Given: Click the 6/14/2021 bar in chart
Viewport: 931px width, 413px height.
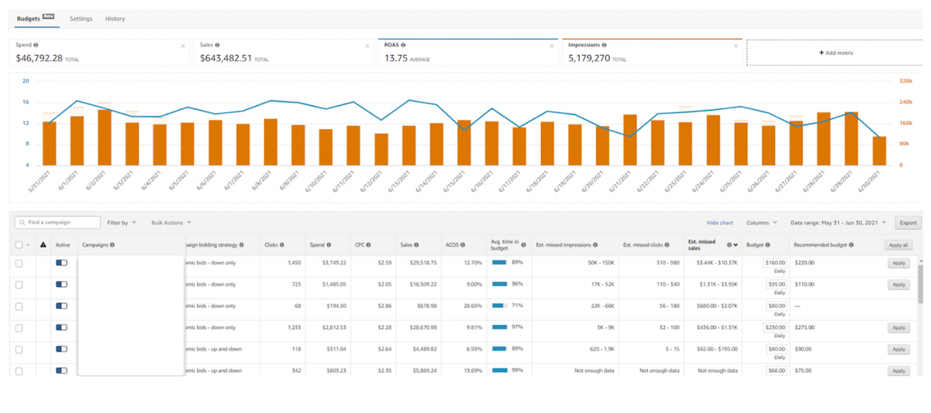Looking at the screenshot, I should tap(437, 144).
